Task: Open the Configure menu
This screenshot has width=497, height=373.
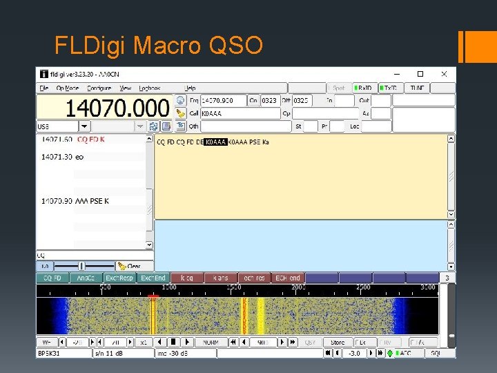Action: [x=99, y=88]
